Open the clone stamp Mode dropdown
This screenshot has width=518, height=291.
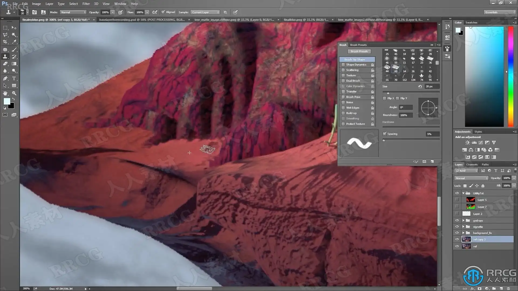(x=73, y=12)
